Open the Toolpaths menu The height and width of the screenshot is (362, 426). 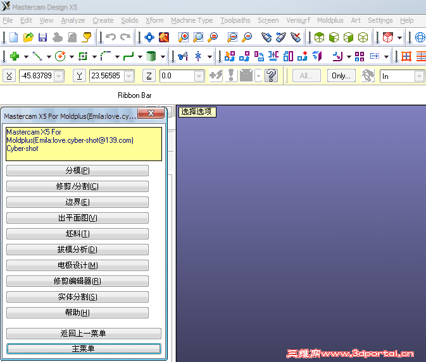tap(235, 20)
